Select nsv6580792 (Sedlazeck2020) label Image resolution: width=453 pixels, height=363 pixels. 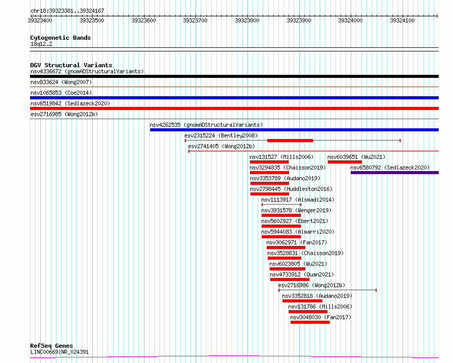point(390,167)
